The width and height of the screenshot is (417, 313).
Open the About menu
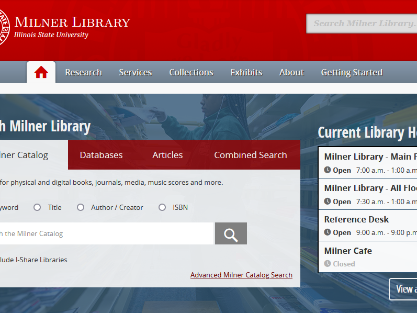(291, 72)
